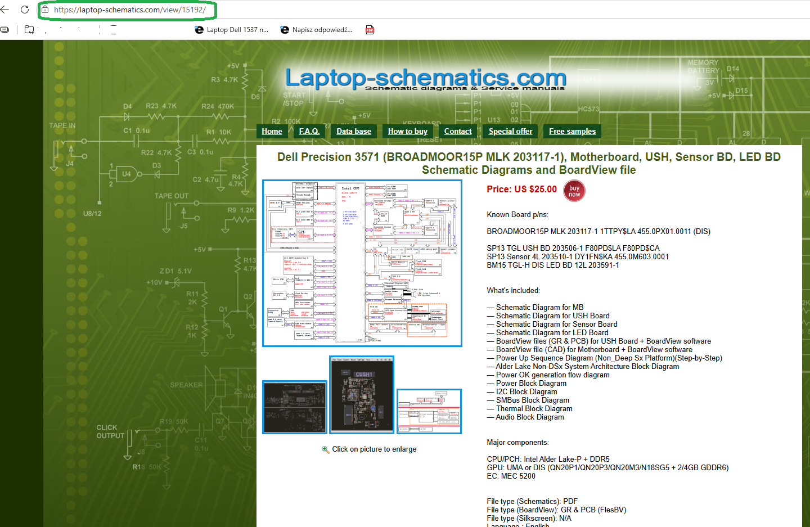Select 'Schematic Diagram for Sensor Board' entry
The image size is (810, 527).
click(552, 325)
